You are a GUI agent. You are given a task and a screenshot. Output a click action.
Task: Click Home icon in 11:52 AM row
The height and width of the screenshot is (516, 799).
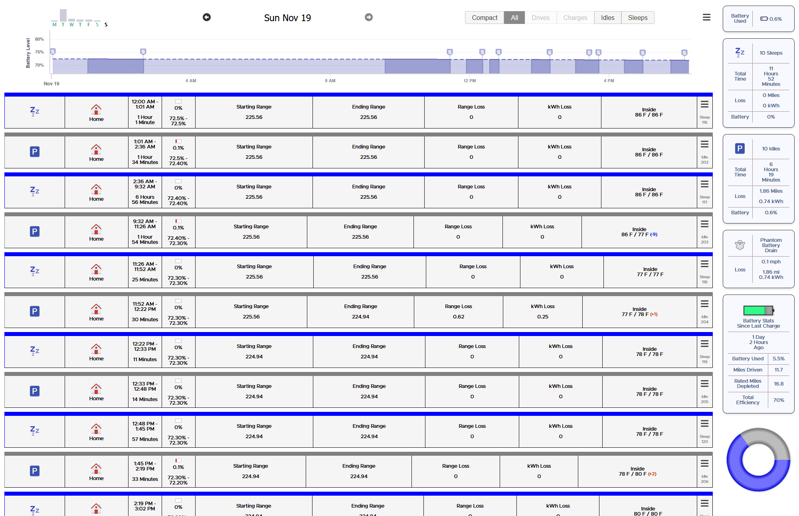(x=96, y=309)
